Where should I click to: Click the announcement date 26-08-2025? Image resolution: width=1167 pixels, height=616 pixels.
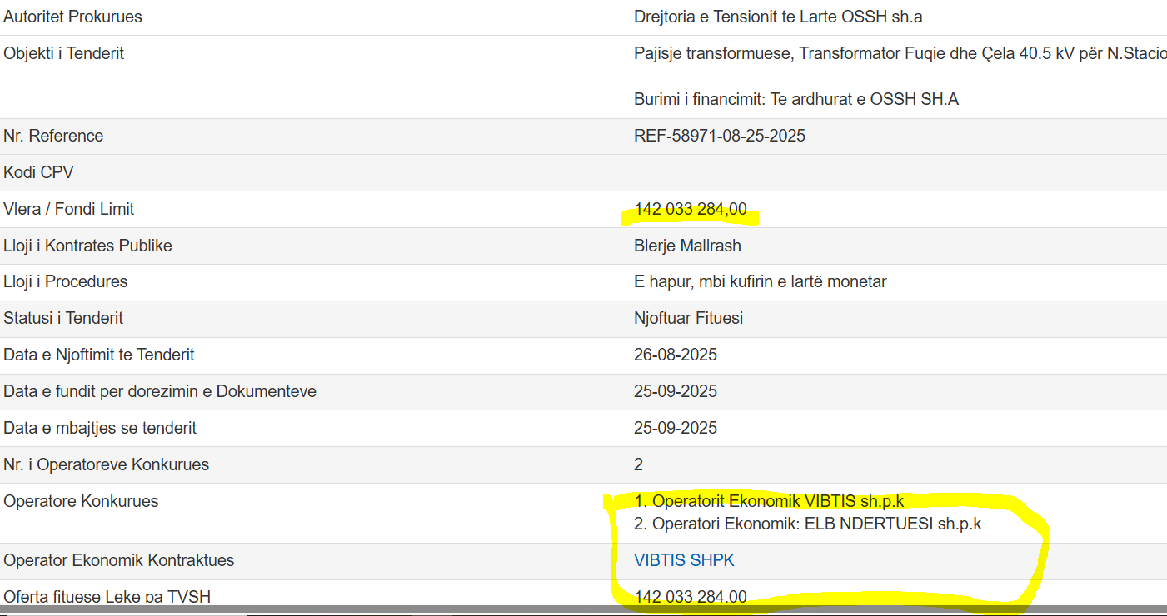(675, 355)
